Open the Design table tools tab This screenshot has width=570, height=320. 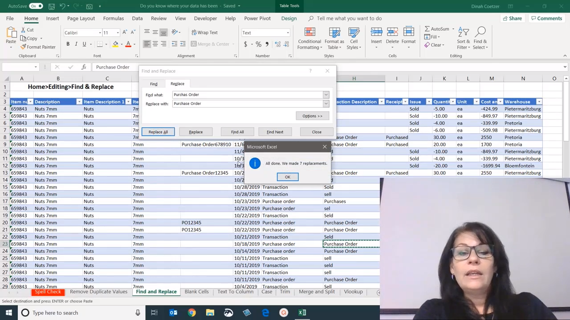[x=289, y=18]
